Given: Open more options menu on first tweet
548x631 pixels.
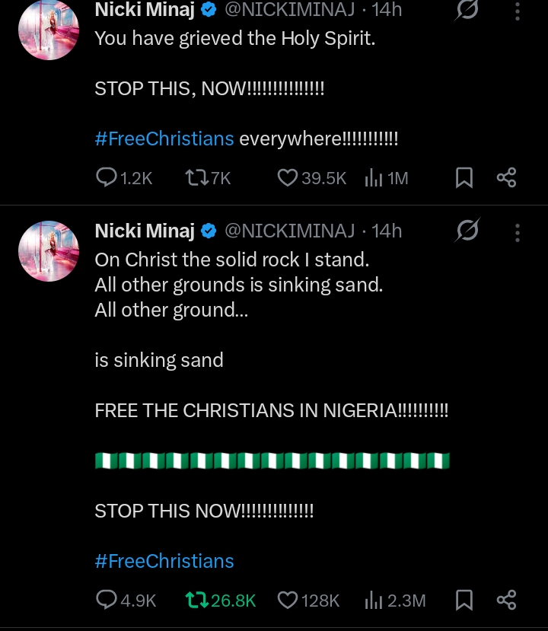Looking at the screenshot, I should pyautogui.click(x=518, y=11).
